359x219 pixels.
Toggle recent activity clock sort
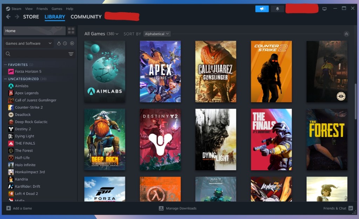[x=65, y=43]
